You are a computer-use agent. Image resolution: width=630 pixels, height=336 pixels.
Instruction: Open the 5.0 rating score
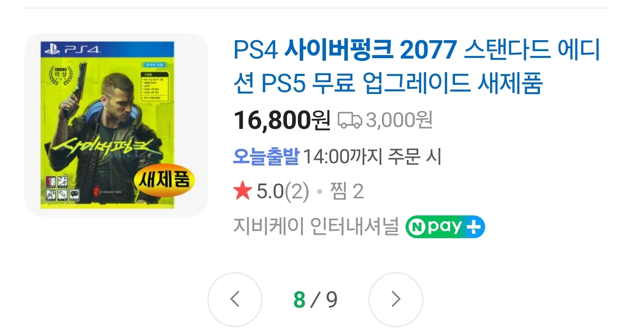coord(270,191)
